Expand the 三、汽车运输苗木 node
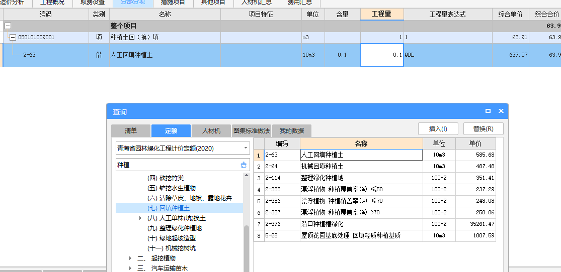Screen dimensions: 561x272 [x=130, y=268]
